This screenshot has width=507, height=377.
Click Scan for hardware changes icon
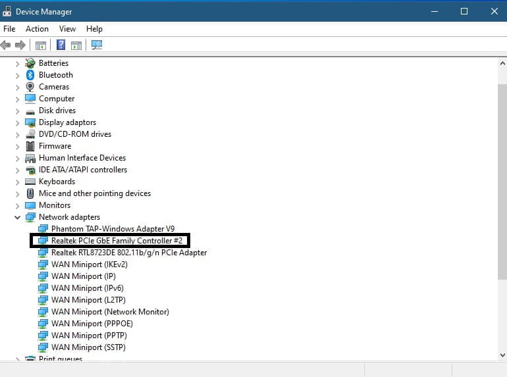pos(97,45)
